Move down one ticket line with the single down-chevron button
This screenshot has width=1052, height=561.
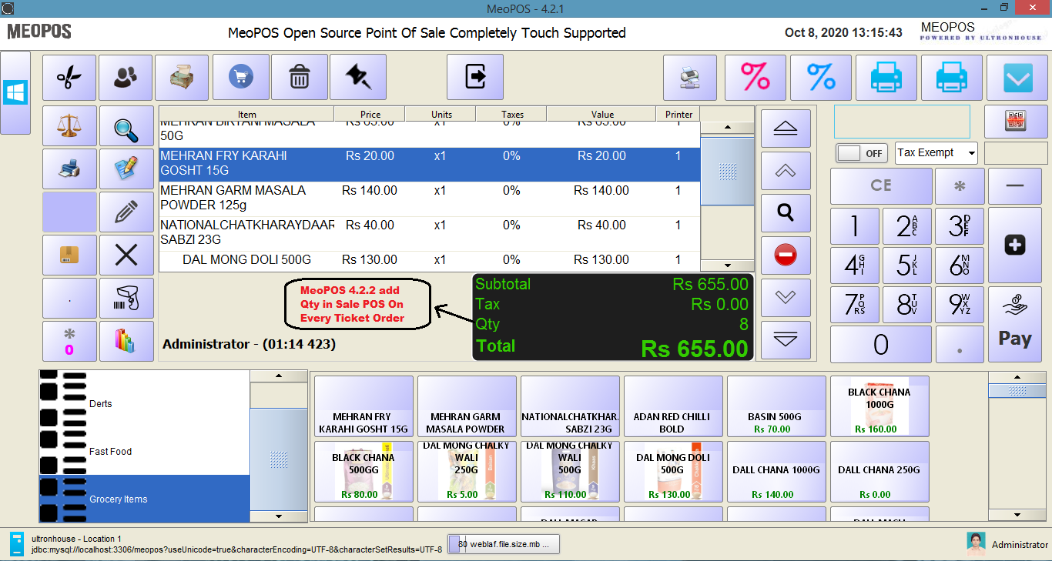(786, 298)
